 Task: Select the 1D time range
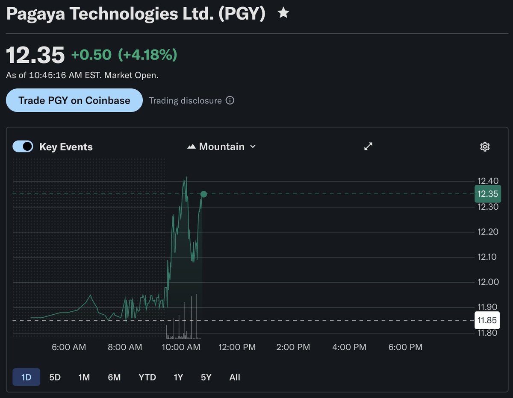pyautogui.click(x=27, y=377)
